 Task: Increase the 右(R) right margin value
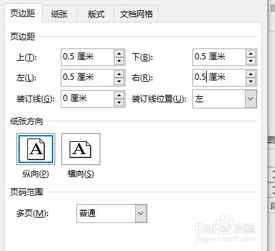tap(251, 74)
